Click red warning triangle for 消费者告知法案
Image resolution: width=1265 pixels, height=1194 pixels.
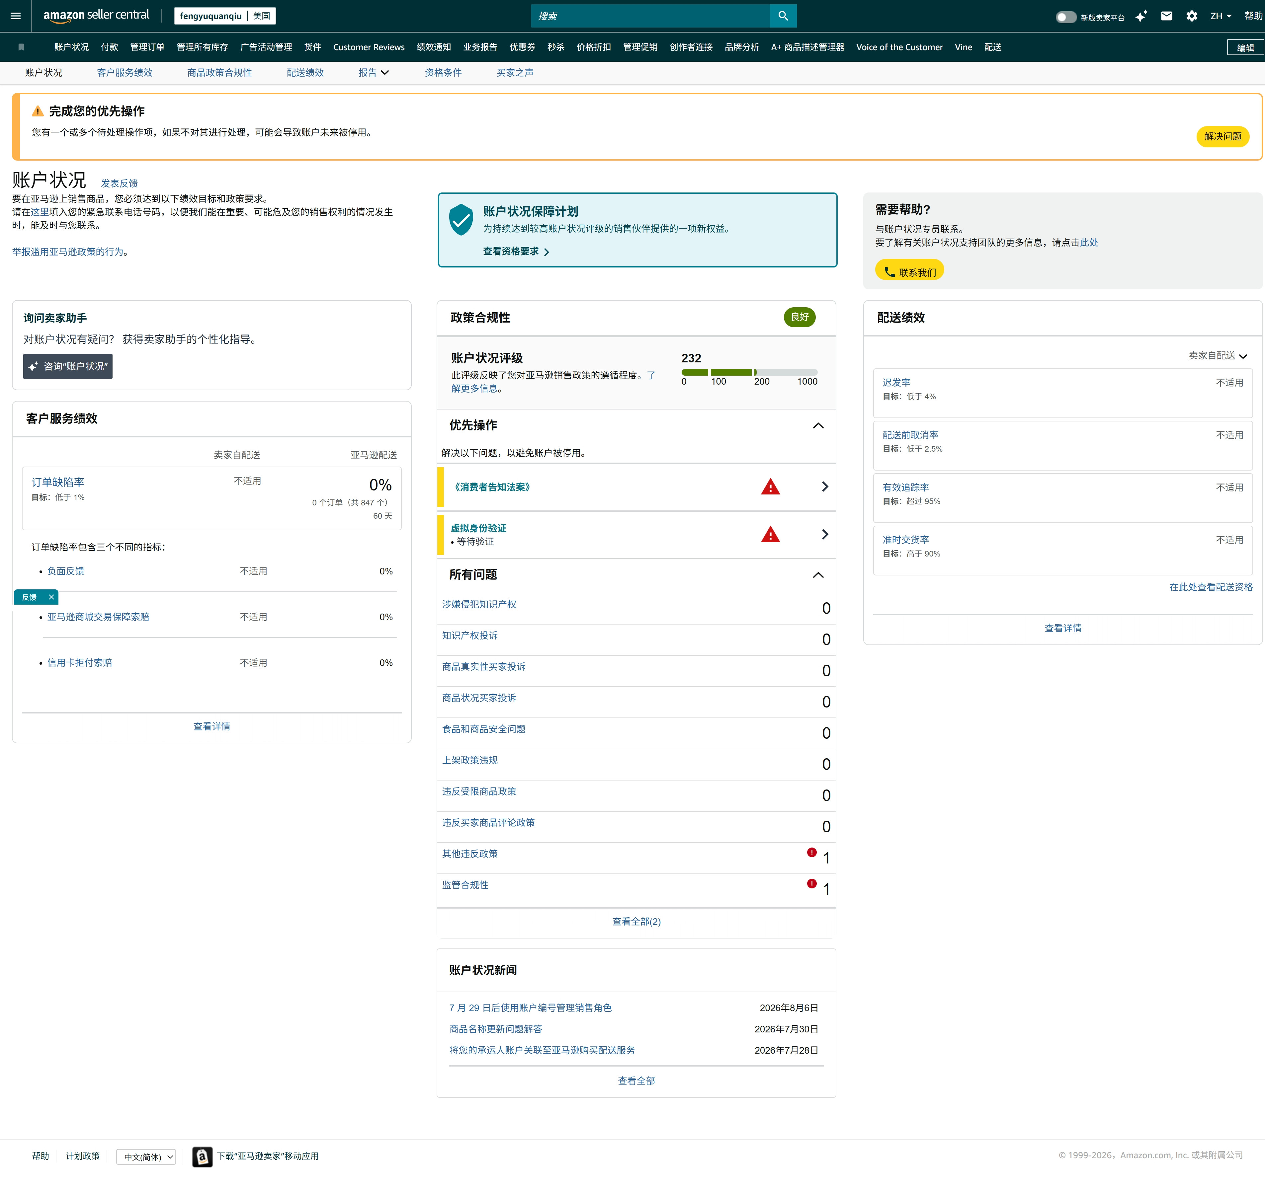tap(770, 487)
